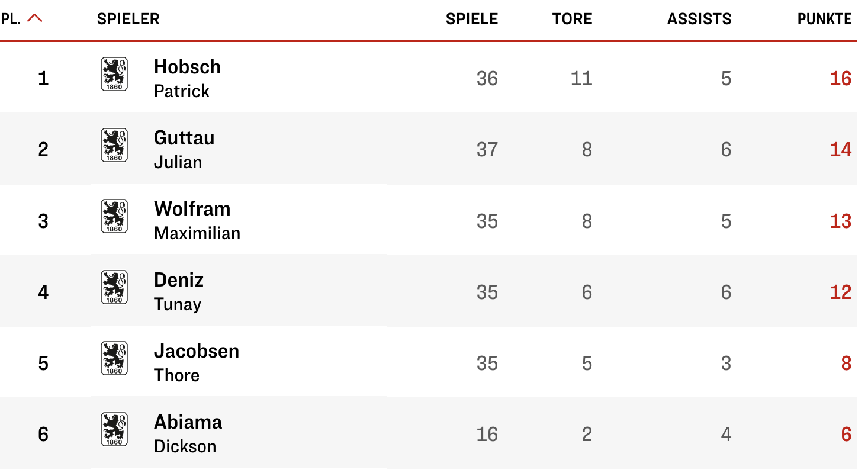Viewport: 868px width, 476px height.
Task: Sort the table by the ASSISTS column
Action: (699, 19)
